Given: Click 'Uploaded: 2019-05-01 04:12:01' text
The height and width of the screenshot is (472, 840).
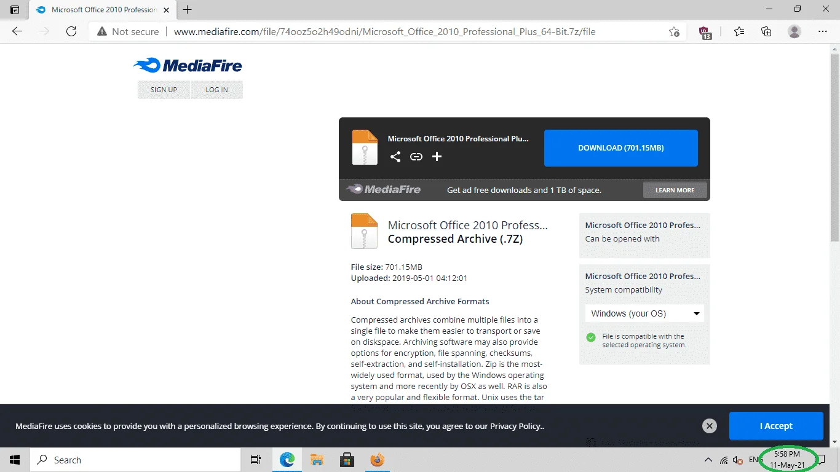Looking at the screenshot, I should 409,278.
